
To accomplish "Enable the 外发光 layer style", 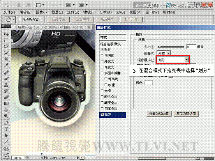I will pyautogui.click(x=102, y=61).
